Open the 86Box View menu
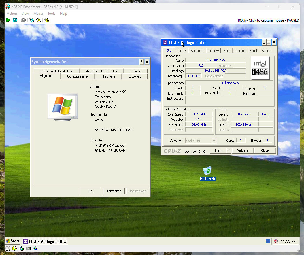The image size is (304, 255). pyautogui.click(x=25, y=13)
